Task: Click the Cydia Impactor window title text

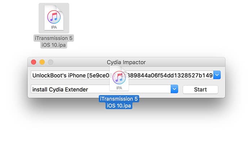Action: click(126, 62)
